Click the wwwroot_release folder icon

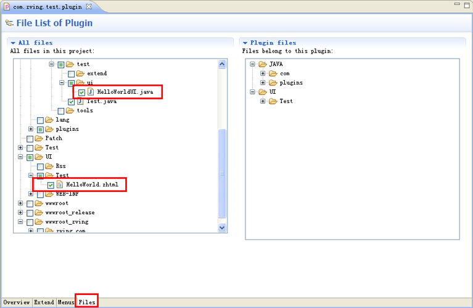39,212
